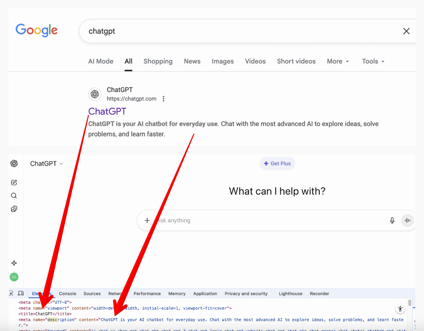Image resolution: width=424 pixels, height=331 pixels.
Task: Open the three-dot menu beside chatgpt.com
Action: 164,99
